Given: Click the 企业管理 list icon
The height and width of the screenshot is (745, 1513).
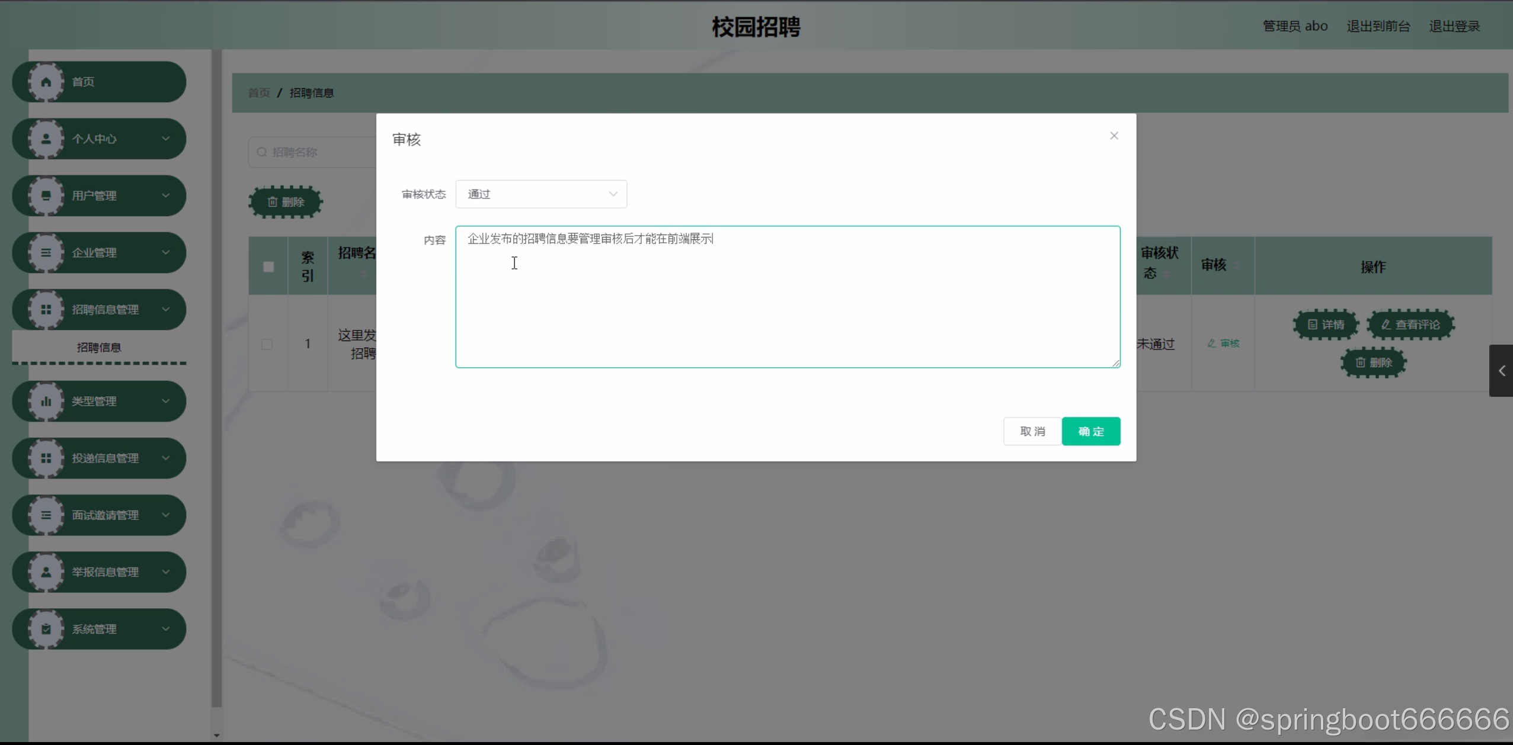Looking at the screenshot, I should (46, 252).
